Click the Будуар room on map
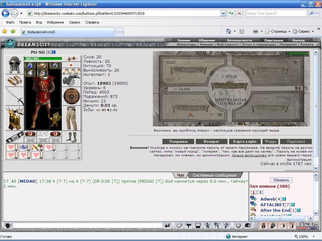Viewport: 322px width, 241px height. pos(188,70)
